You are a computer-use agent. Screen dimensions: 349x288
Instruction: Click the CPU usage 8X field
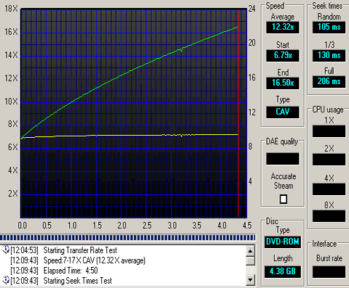[x=329, y=216]
